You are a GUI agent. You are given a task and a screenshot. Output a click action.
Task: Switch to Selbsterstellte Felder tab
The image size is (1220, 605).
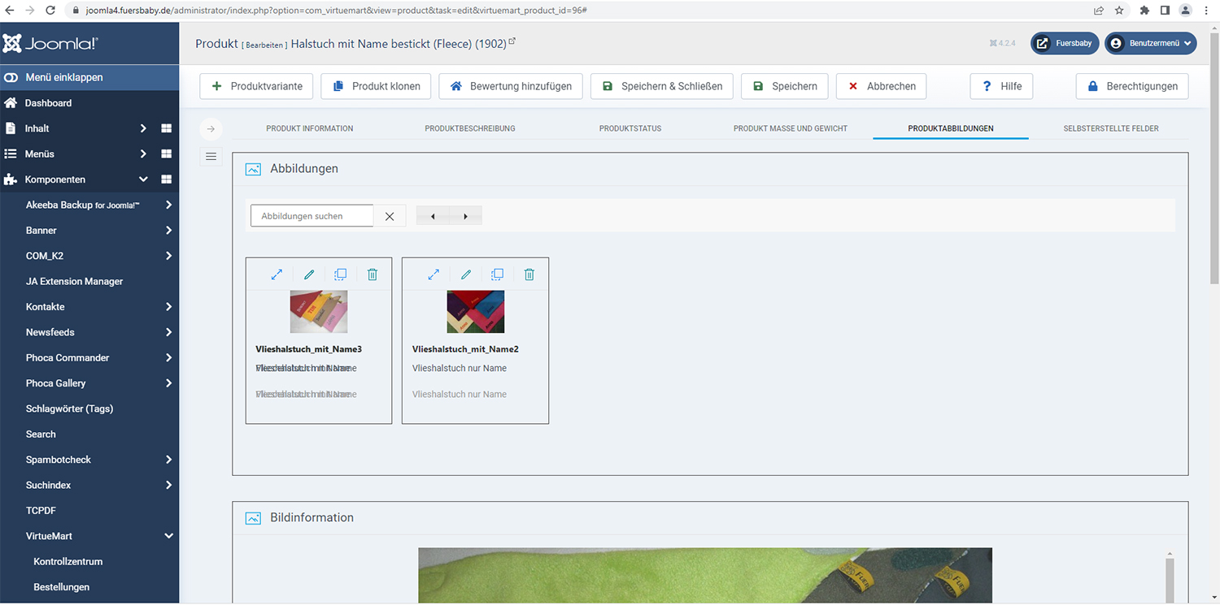coord(1110,128)
